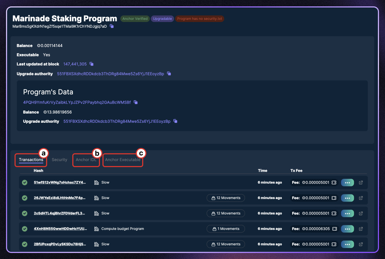Viewport: 385px width, 259px height.
Task: Open the Anchor Executable tab
Action: click(123, 160)
